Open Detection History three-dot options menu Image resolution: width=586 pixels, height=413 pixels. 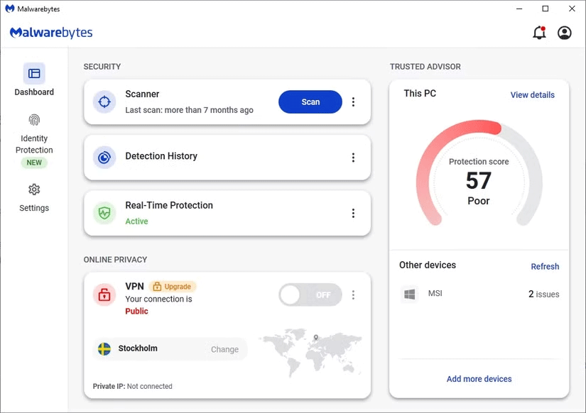pos(353,157)
